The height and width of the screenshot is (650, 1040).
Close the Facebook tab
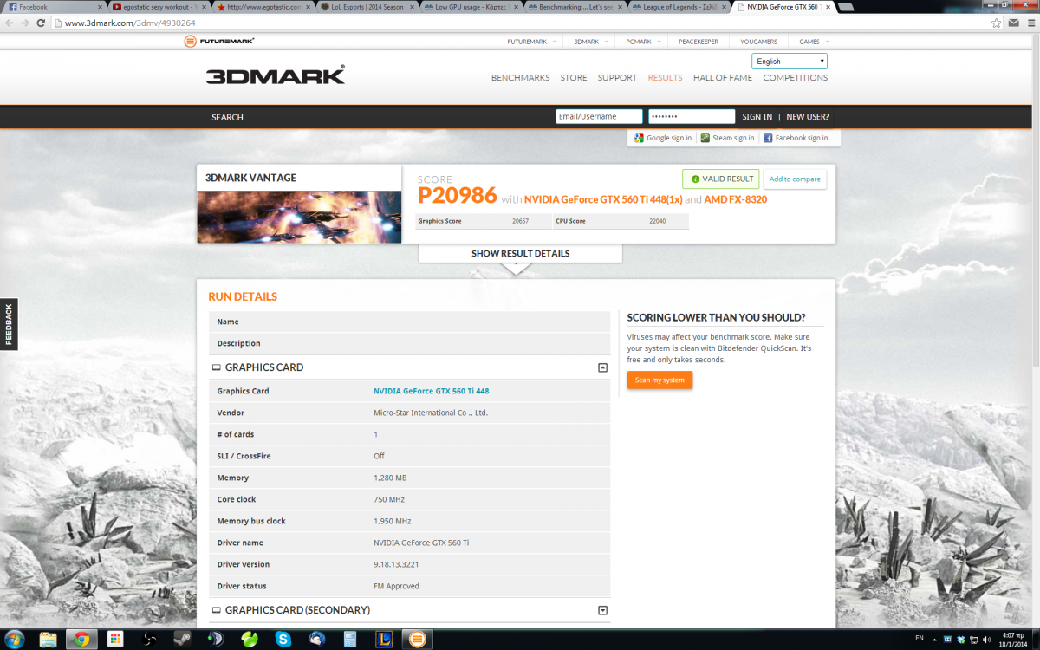click(100, 7)
